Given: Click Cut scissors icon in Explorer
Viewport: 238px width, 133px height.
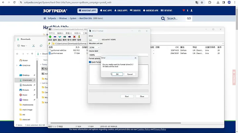Looking at the screenshot, I should pos(33,46).
